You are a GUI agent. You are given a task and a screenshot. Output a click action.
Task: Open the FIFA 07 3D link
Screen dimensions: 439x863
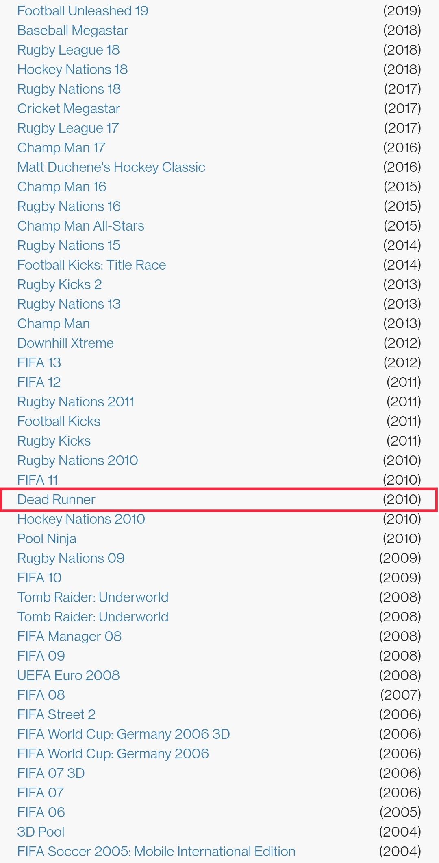[51, 773]
